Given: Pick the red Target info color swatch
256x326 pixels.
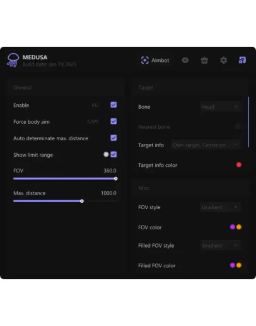Looking at the screenshot, I should click(x=239, y=165).
